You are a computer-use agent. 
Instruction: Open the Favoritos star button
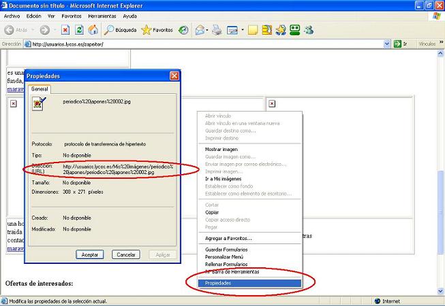pyautogui.click(x=157, y=30)
